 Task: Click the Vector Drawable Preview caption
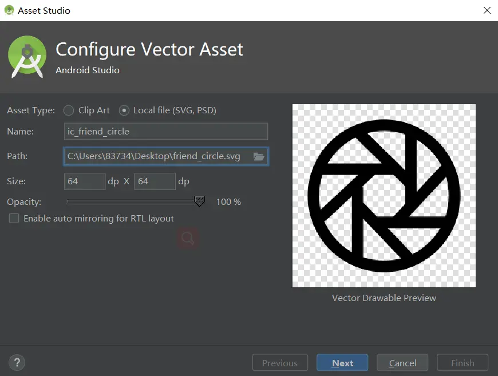(x=384, y=298)
